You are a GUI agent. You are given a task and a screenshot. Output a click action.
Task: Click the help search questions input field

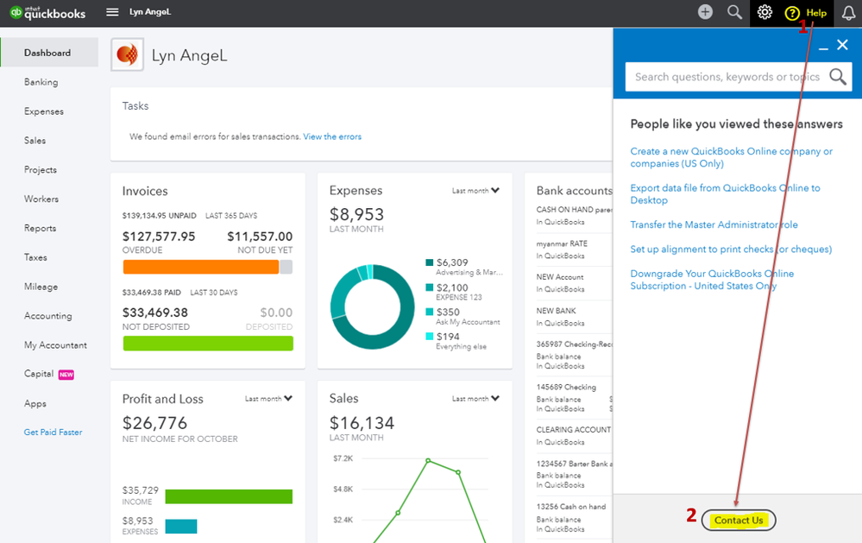(727, 77)
